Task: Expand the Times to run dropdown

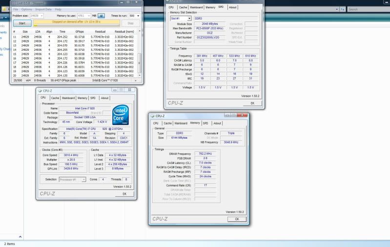Action: tap(138, 16)
